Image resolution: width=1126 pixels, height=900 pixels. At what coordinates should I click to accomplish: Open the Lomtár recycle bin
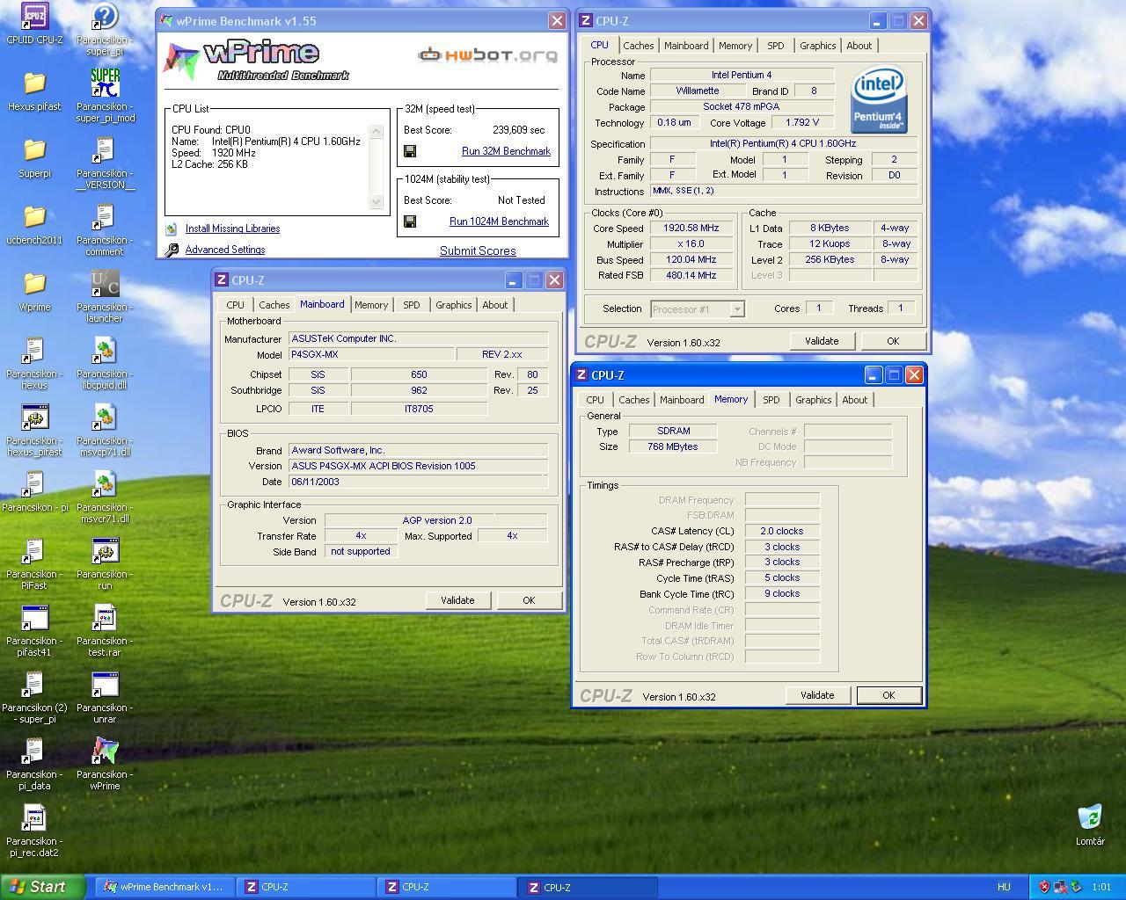[1090, 824]
